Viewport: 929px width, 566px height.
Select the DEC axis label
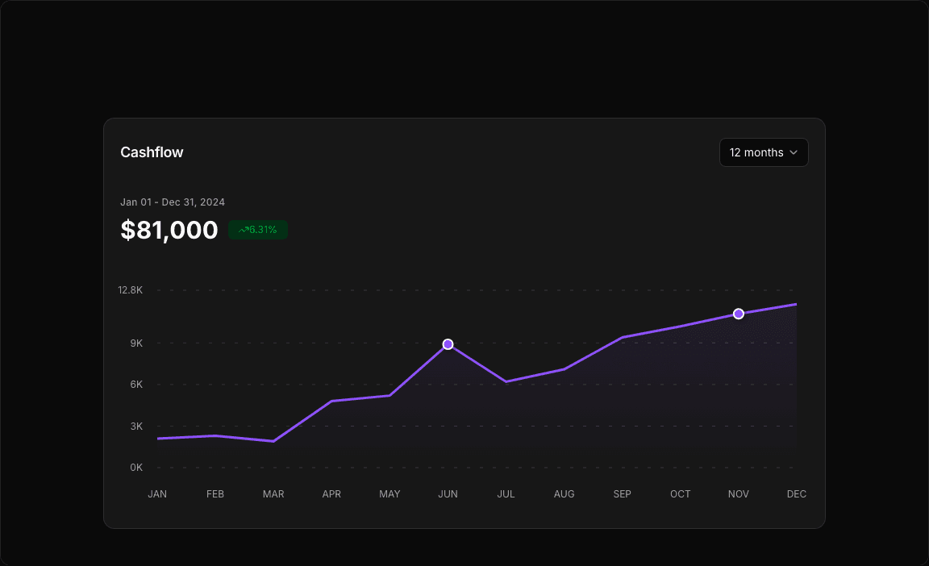(796, 493)
